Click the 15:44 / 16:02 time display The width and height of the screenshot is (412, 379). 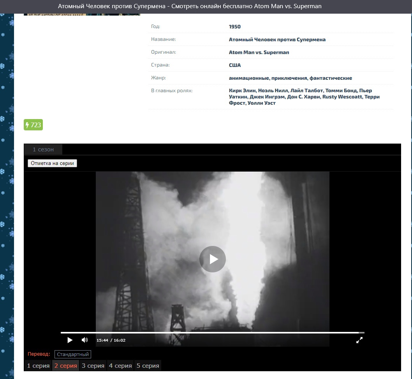tap(111, 340)
